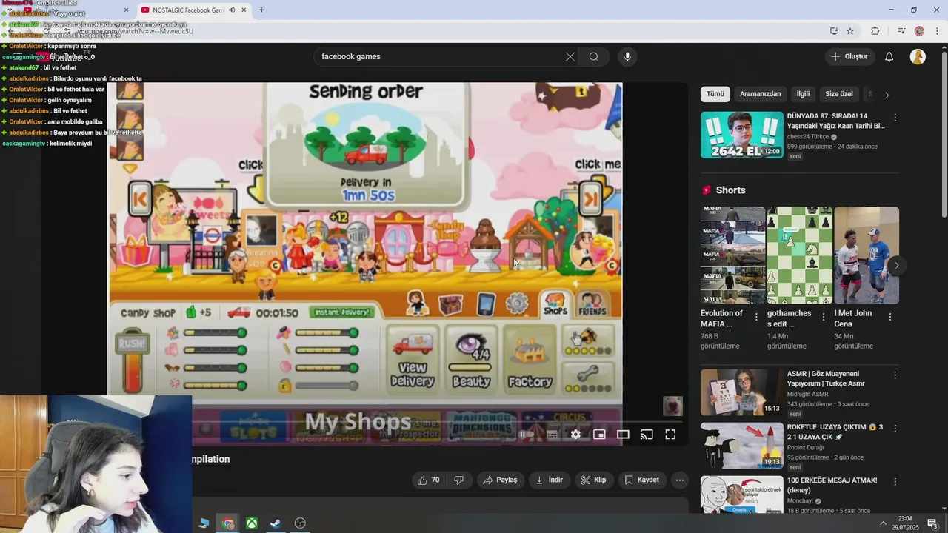This screenshot has width=948, height=533.
Task: Click the Paylaş share button
Action: tap(501, 480)
